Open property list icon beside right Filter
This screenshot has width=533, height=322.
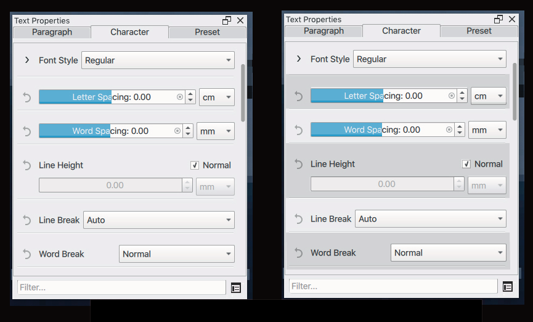coord(508,287)
